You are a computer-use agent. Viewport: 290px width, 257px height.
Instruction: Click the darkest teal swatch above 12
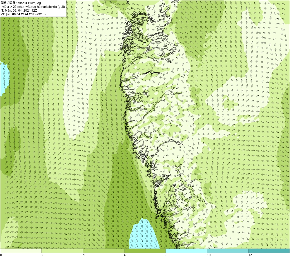(269, 251)
